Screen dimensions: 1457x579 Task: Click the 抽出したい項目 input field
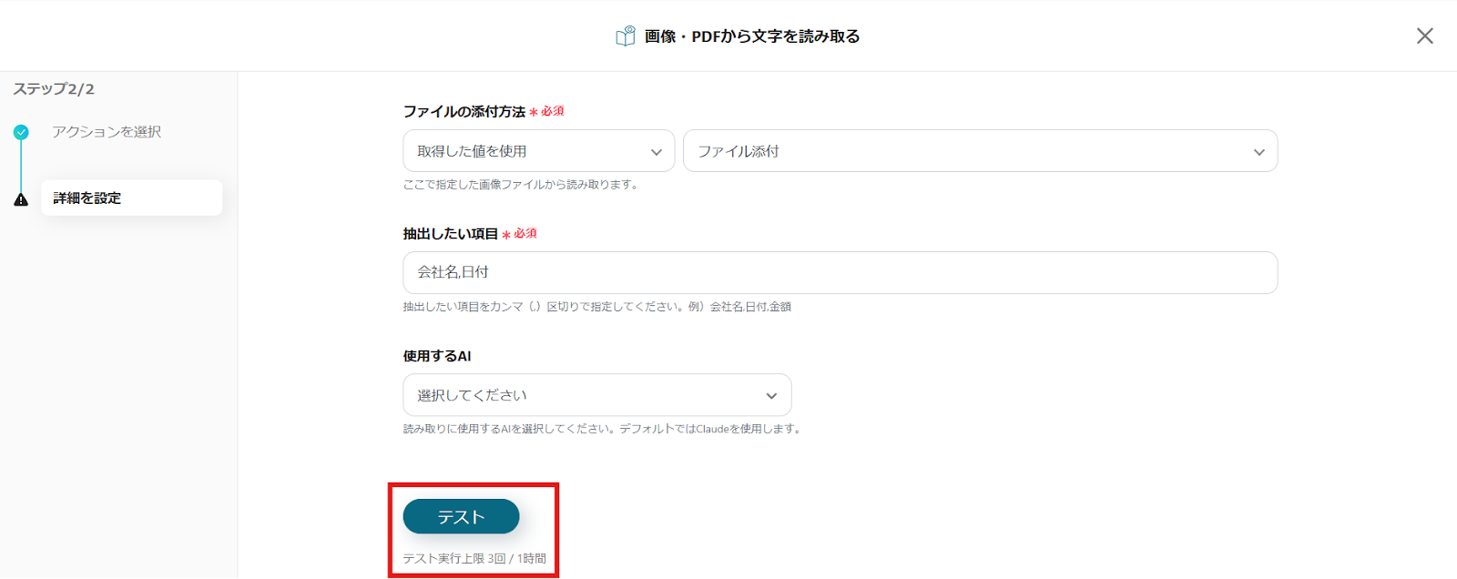tap(840, 272)
